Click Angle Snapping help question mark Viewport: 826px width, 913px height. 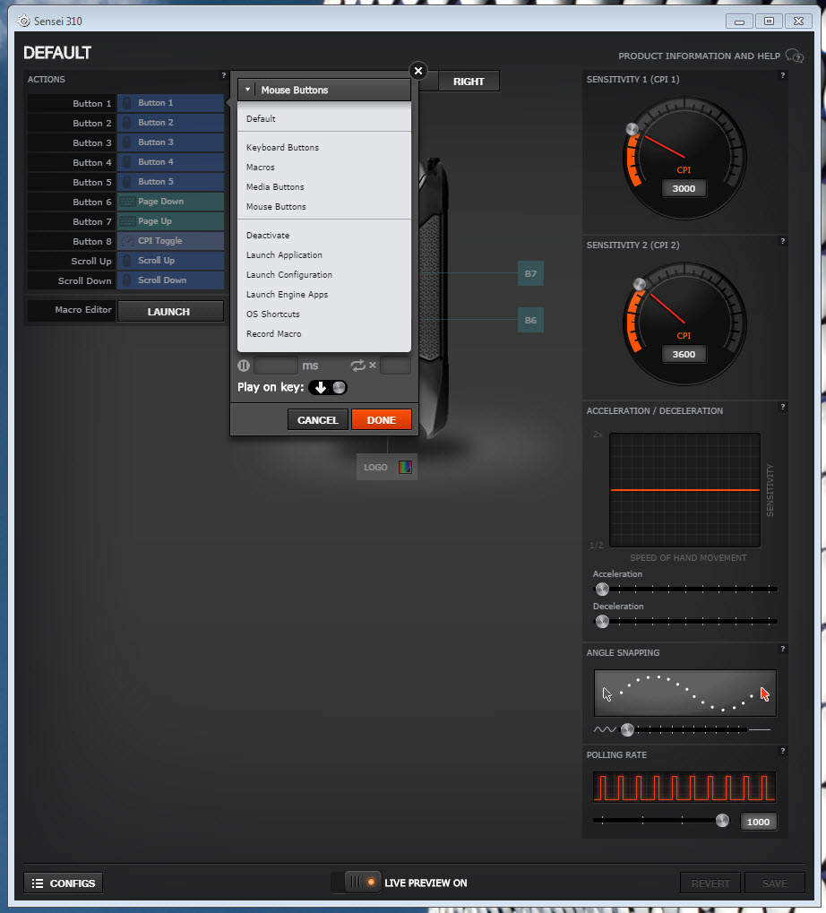point(782,649)
